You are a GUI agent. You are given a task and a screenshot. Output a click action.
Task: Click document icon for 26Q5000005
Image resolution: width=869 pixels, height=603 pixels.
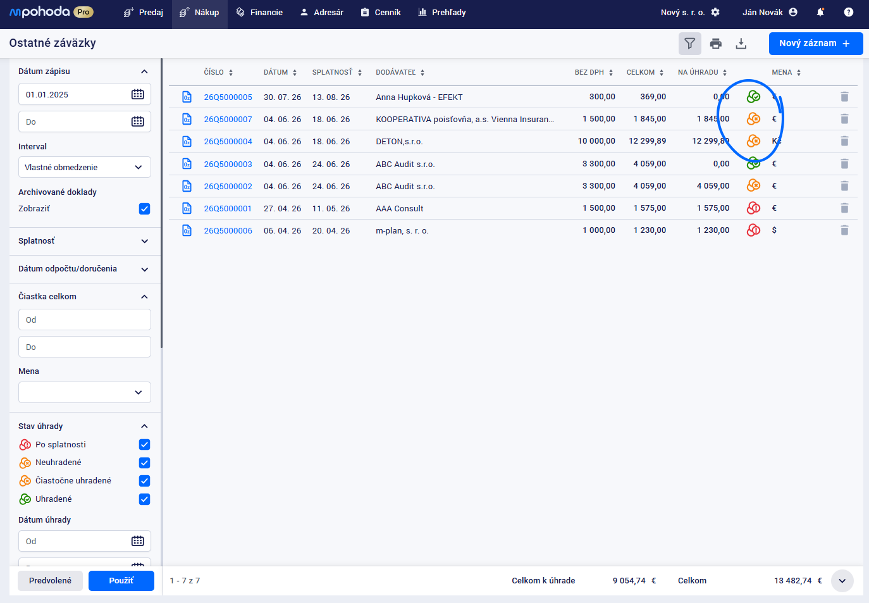pyautogui.click(x=187, y=97)
